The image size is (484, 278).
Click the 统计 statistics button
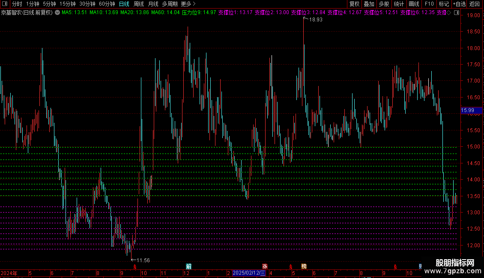(399, 4)
